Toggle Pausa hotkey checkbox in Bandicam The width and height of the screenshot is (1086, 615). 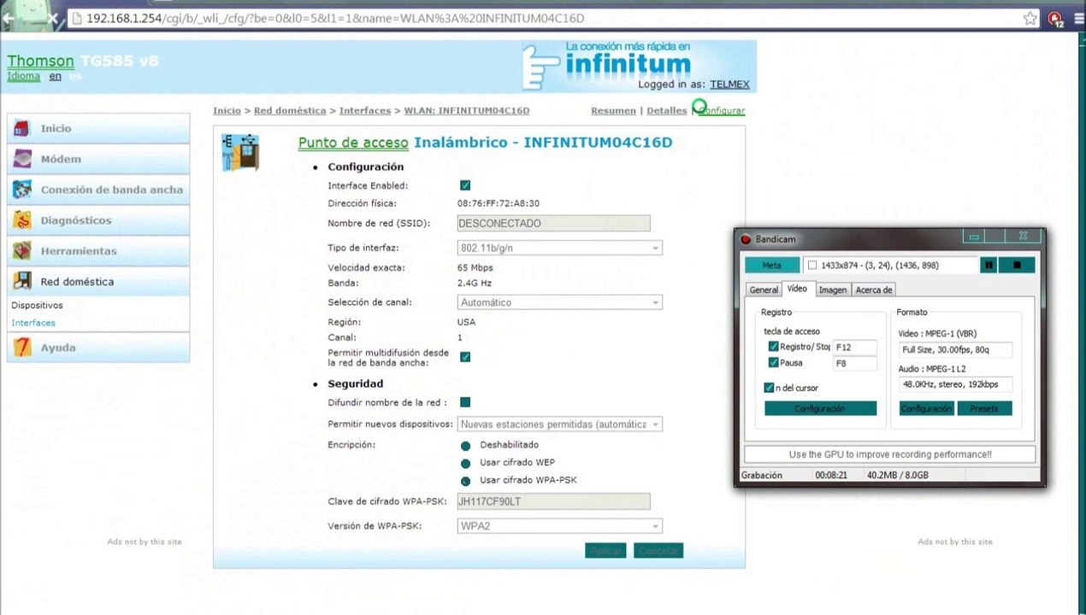pyautogui.click(x=773, y=363)
